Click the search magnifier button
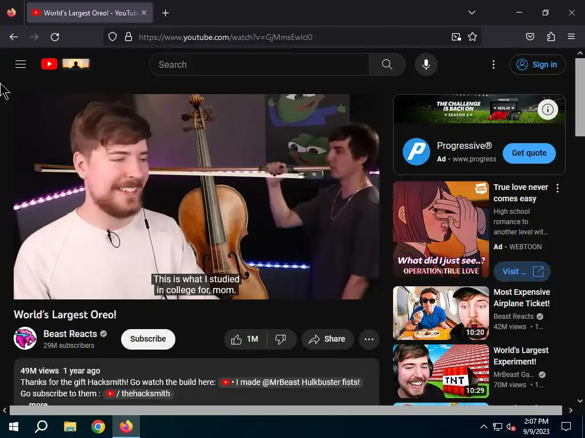This screenshot has height=438, width=585. coord(387,64)
